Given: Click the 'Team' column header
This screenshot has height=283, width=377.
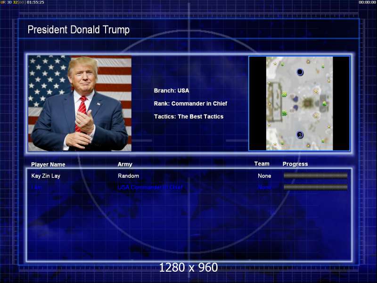Looking at the screenshot, I should pyautogui.click(x=262, y=164).
